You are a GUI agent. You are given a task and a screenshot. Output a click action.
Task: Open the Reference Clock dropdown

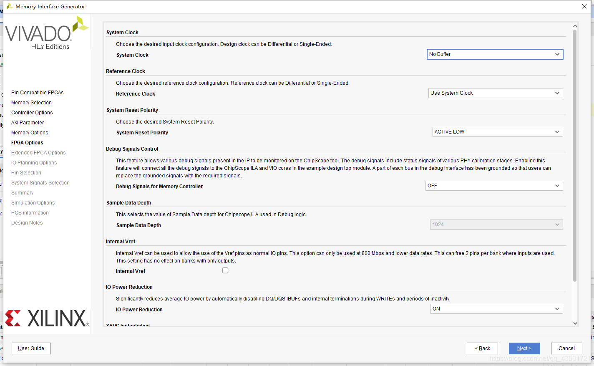coord(496,93)
